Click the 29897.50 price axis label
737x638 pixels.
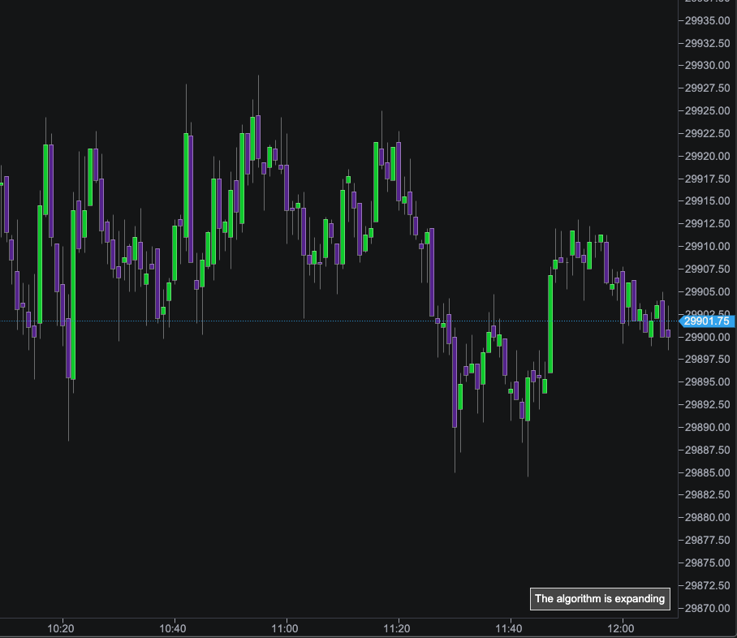point(708,360)
